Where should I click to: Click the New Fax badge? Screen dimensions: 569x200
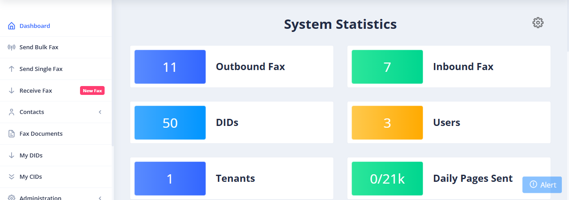(92, 90)
